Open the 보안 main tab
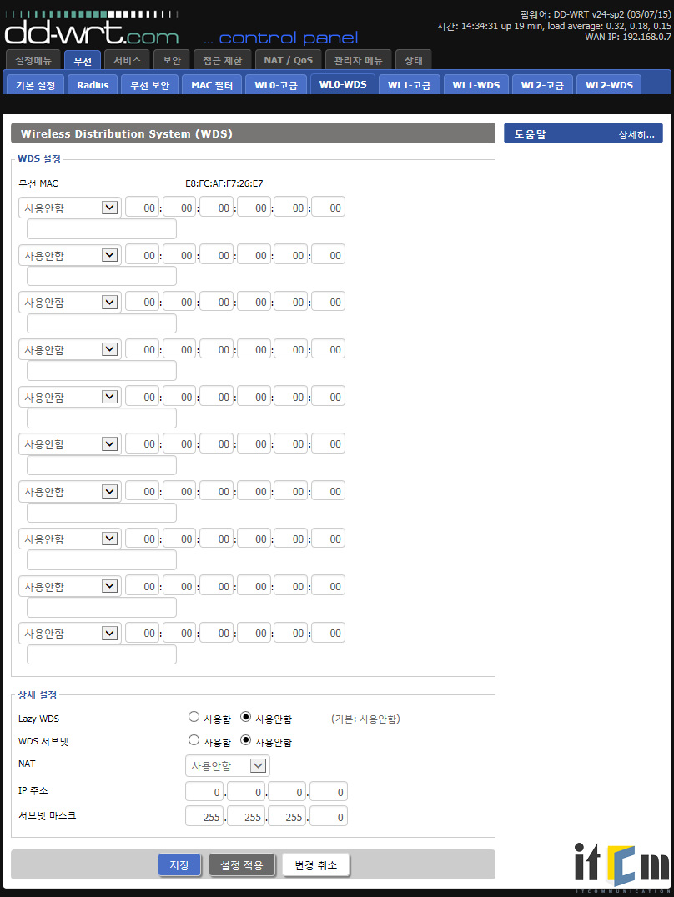This screenshot has width=674, height=897. pyautogui.click(x=172, y=60)
